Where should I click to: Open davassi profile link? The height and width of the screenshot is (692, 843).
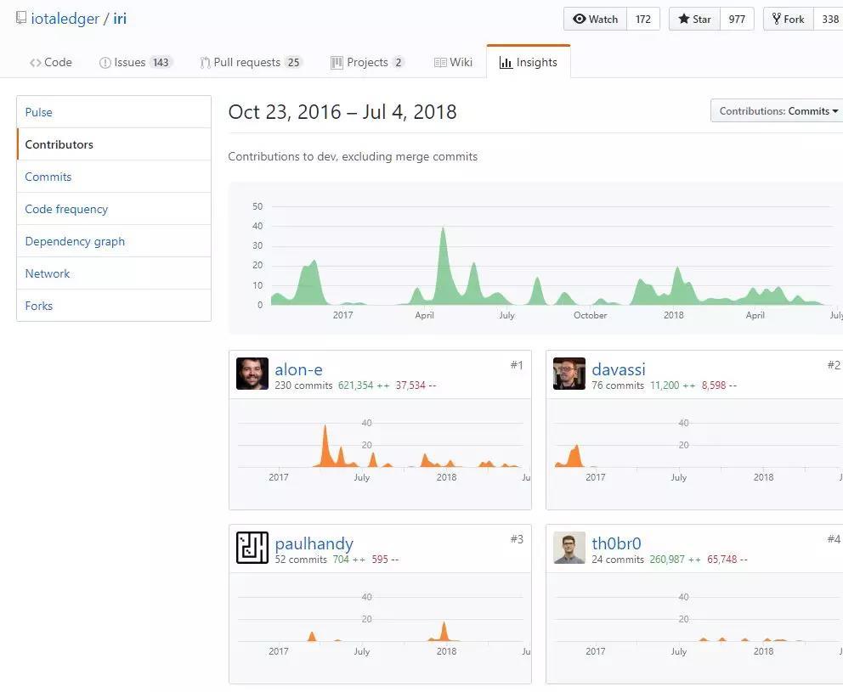[619, 369]
